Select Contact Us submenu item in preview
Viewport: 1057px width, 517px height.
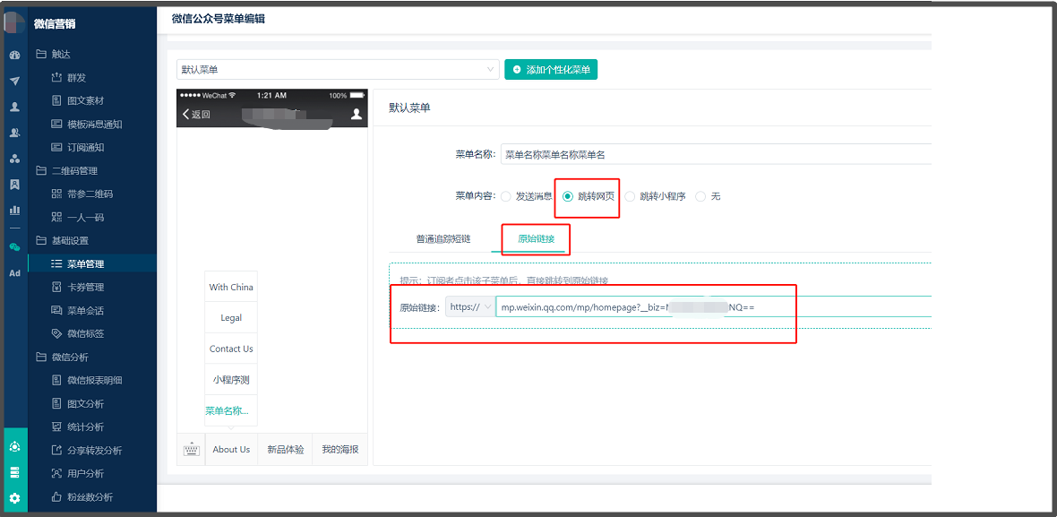pos(231,349)
